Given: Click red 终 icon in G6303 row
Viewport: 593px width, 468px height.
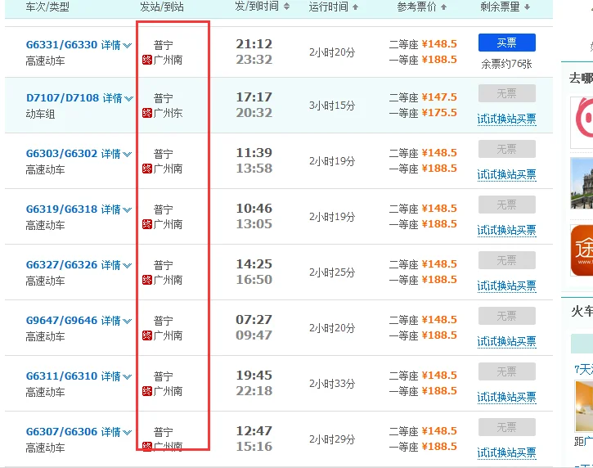Looking at the screenshot, I should pos(147,169).
